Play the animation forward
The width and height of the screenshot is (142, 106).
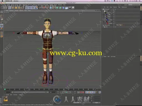pyautogui.click(x=67, y=92)
